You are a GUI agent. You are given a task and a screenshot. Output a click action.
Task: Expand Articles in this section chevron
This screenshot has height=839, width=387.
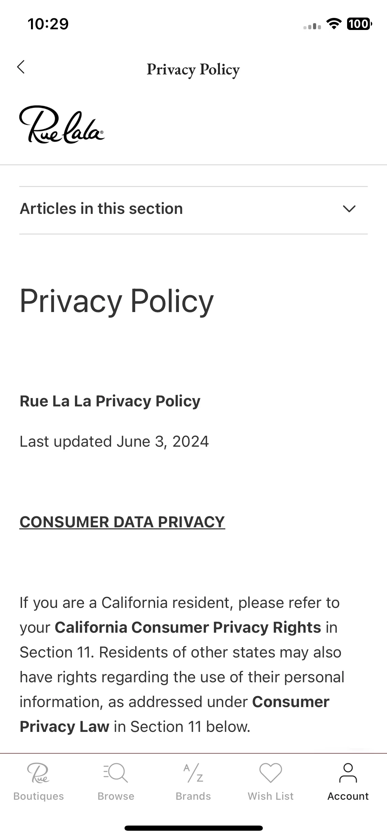(349, 209)
